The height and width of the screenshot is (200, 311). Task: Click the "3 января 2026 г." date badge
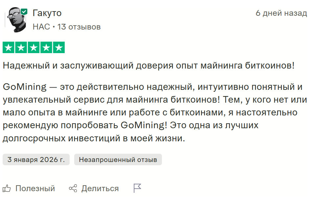click(36, 160)
